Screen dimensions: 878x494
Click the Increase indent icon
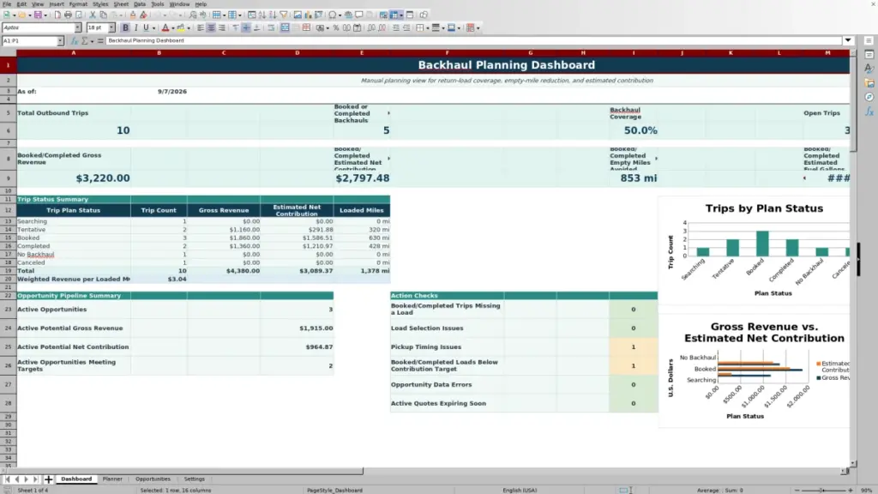click(x=396, y=27)
